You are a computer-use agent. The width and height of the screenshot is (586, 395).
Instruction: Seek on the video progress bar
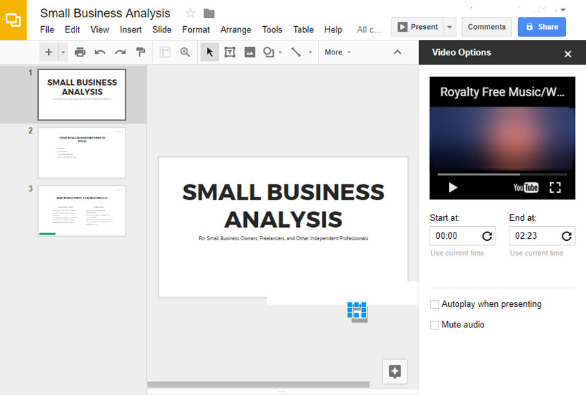pyautogui.click(x=503, y=174)
